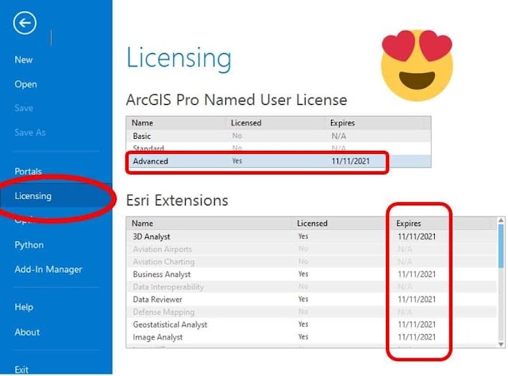Select the Image Analyst row
508x376 pixels.
(x=311, y=337)
